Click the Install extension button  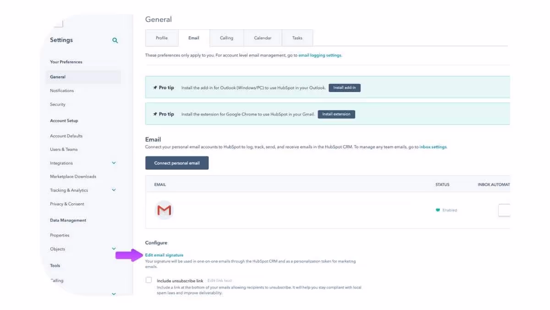click(336, 114)
